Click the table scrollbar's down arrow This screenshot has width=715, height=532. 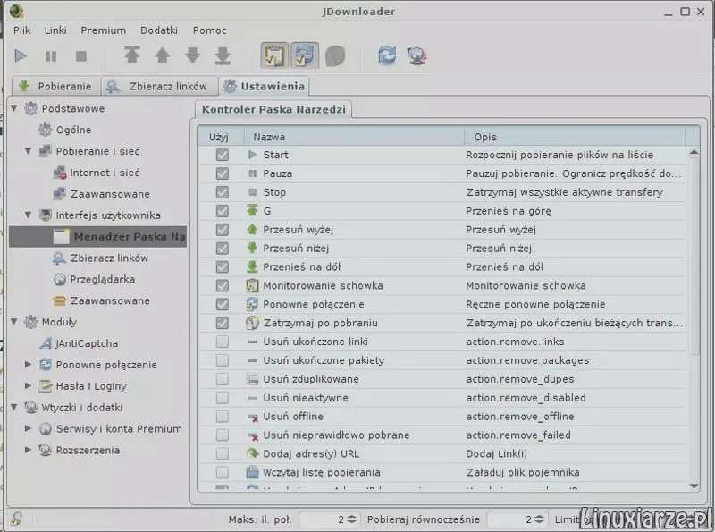[694, 486]
